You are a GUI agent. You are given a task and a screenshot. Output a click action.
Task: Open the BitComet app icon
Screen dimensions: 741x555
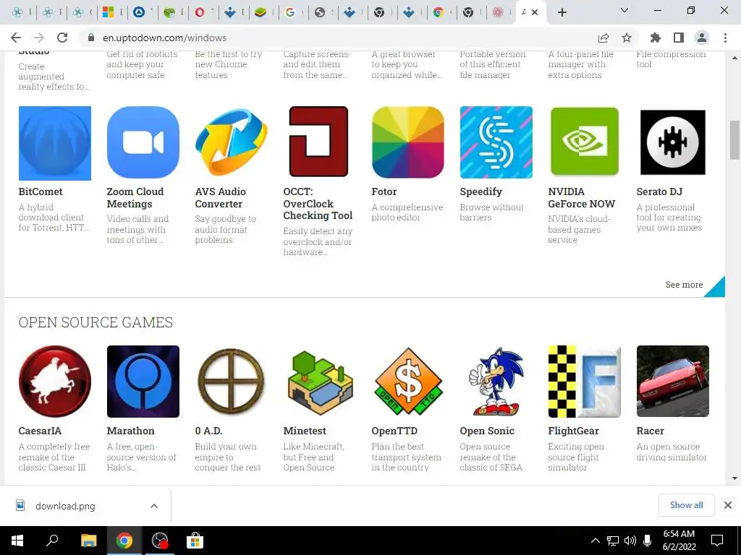(x=55, y=143)
